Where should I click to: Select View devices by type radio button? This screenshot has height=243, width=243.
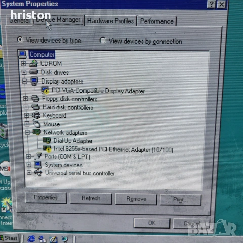coord(20,39)
